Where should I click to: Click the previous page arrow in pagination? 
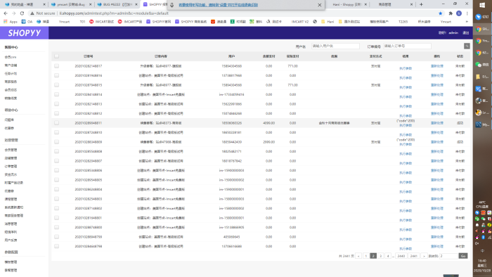[x=358, y=256]
